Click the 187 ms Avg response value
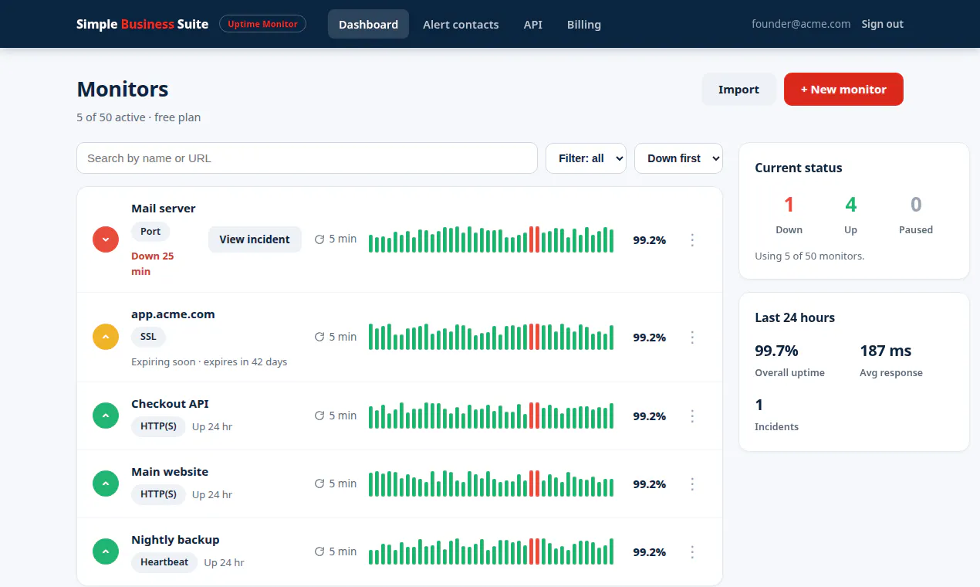Image resolution: width=980 pixels, height=587 pixels. (886, 351)
